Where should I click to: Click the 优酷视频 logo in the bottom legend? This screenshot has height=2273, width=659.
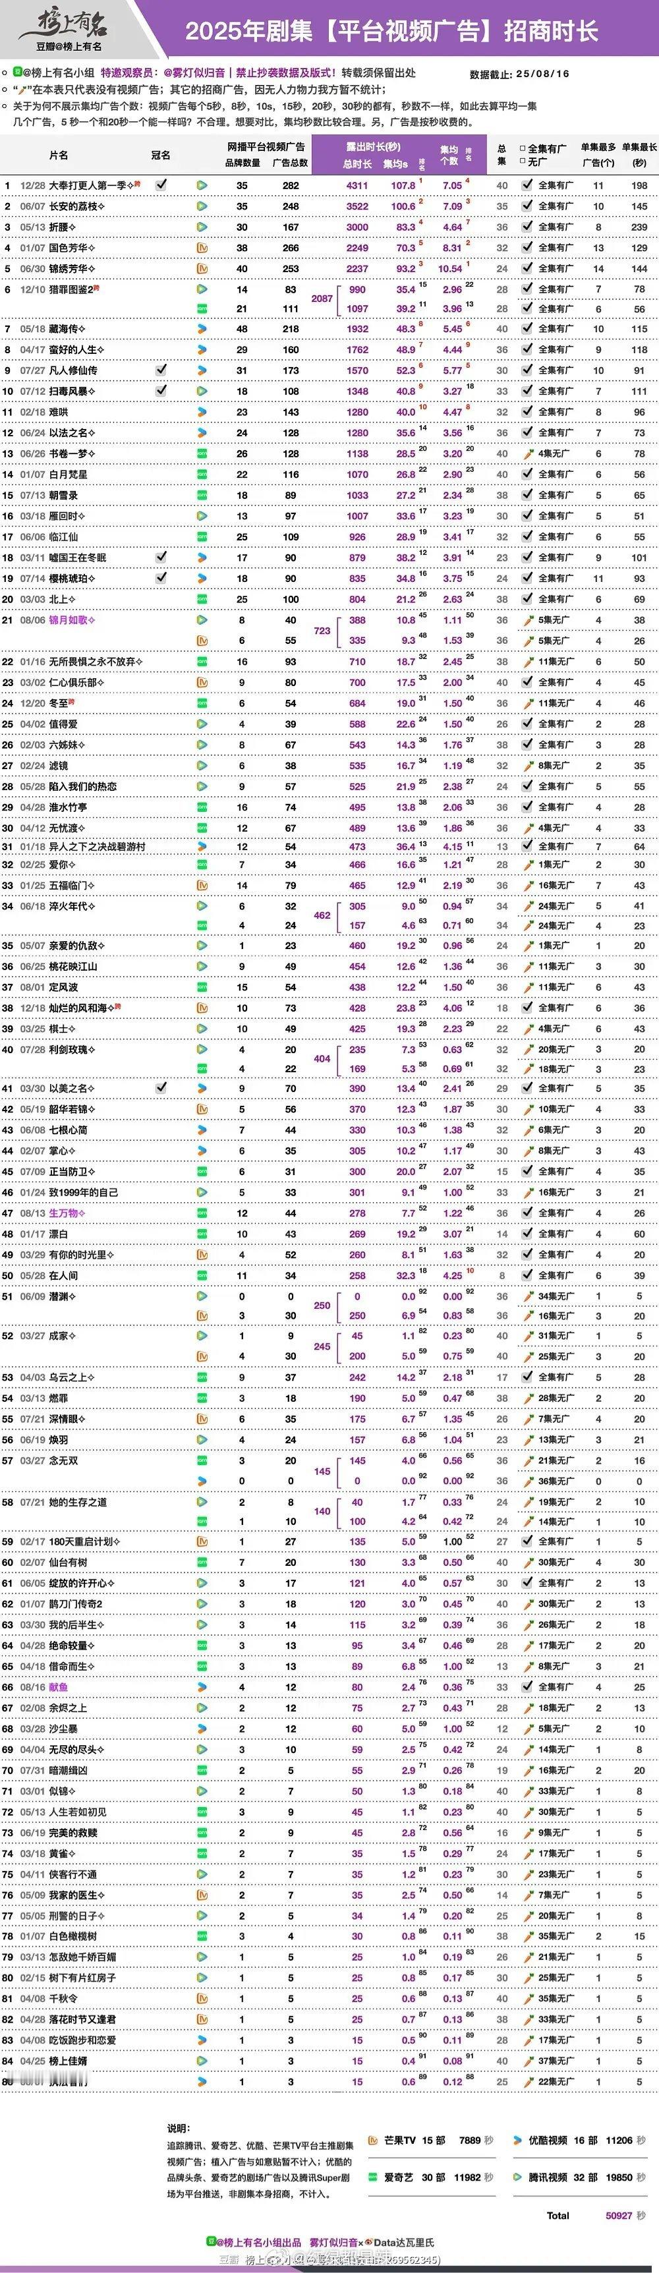pos(518,2141)
